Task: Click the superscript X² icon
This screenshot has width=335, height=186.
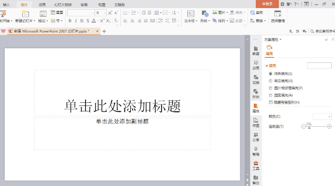Action: coord(102,20)
